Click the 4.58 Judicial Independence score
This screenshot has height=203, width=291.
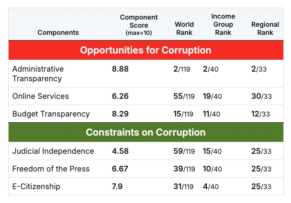120,151
